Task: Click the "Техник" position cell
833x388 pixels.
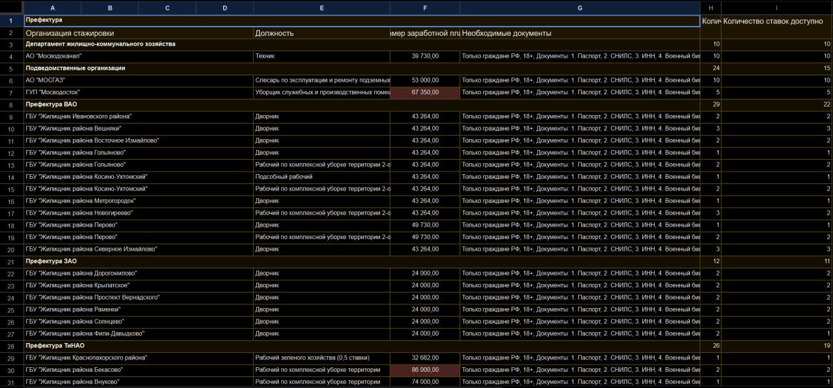Action: tap(321, 56)
